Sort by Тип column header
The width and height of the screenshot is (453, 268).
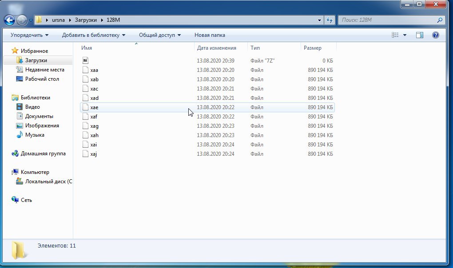[x=274, y=48]
